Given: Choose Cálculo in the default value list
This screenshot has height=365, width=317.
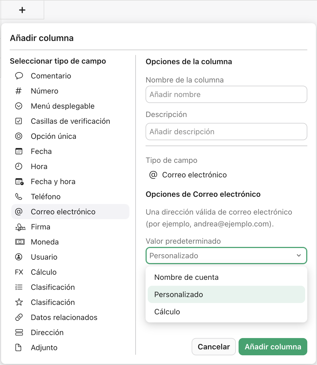Looking at the screenshot, I should click(167, 312).
